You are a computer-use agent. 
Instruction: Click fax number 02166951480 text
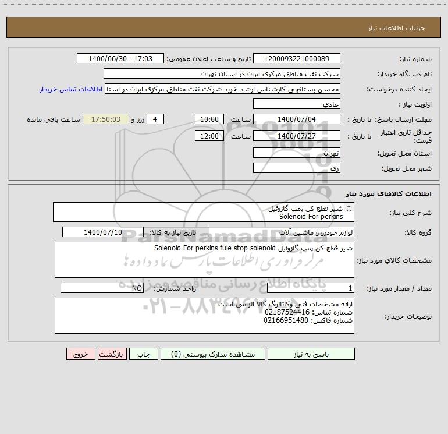tap(286, 320)
